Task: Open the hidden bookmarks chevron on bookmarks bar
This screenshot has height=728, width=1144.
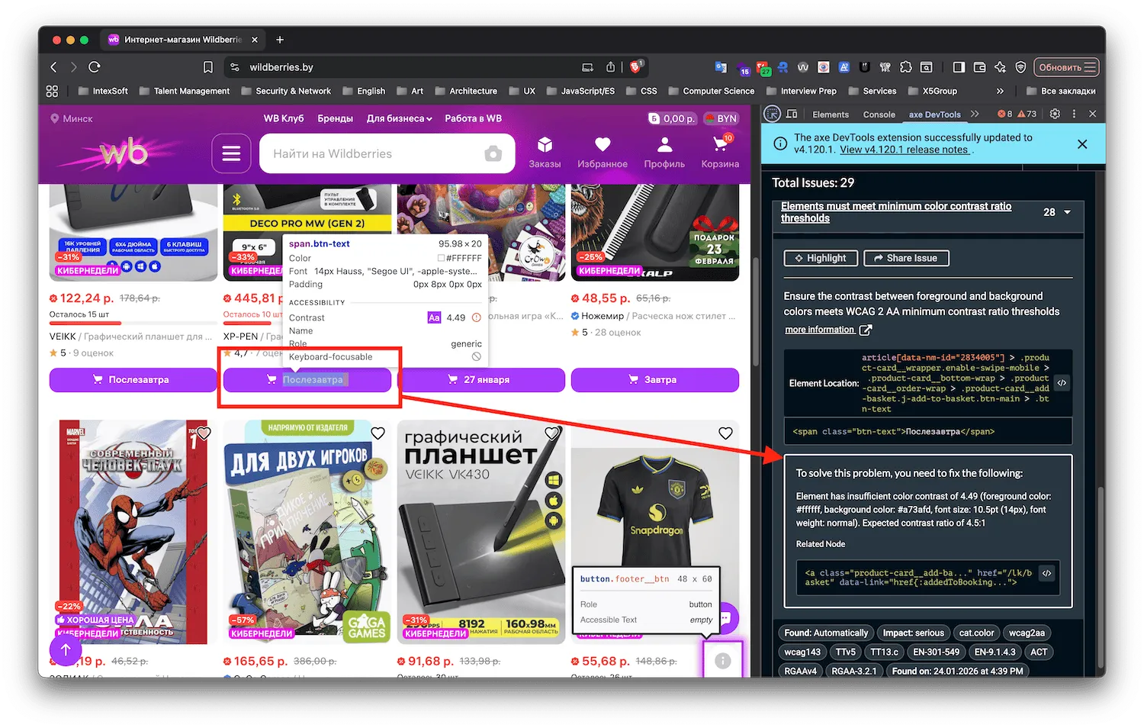Action: (1000, 91)
